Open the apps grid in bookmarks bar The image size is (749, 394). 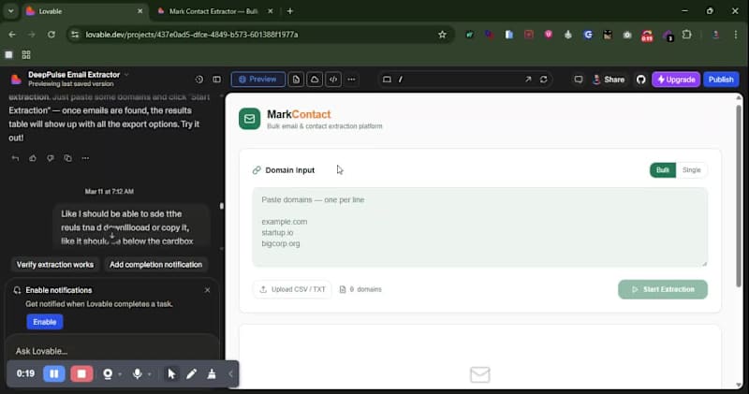click(x=26, y=55)
